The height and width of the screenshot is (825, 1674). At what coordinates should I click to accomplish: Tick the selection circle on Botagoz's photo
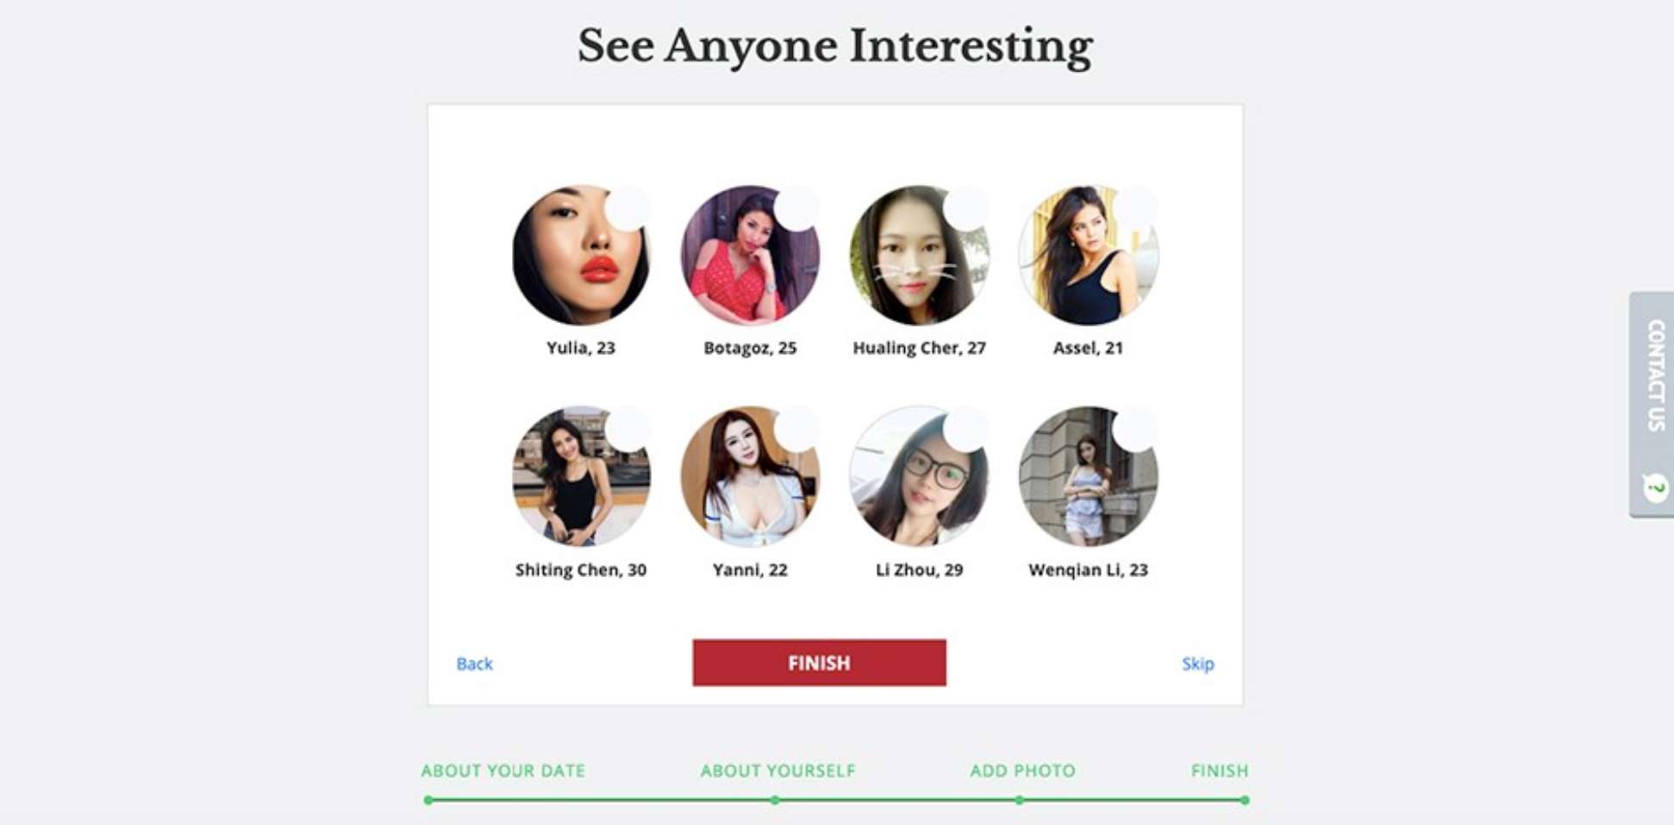click(797, 208)
